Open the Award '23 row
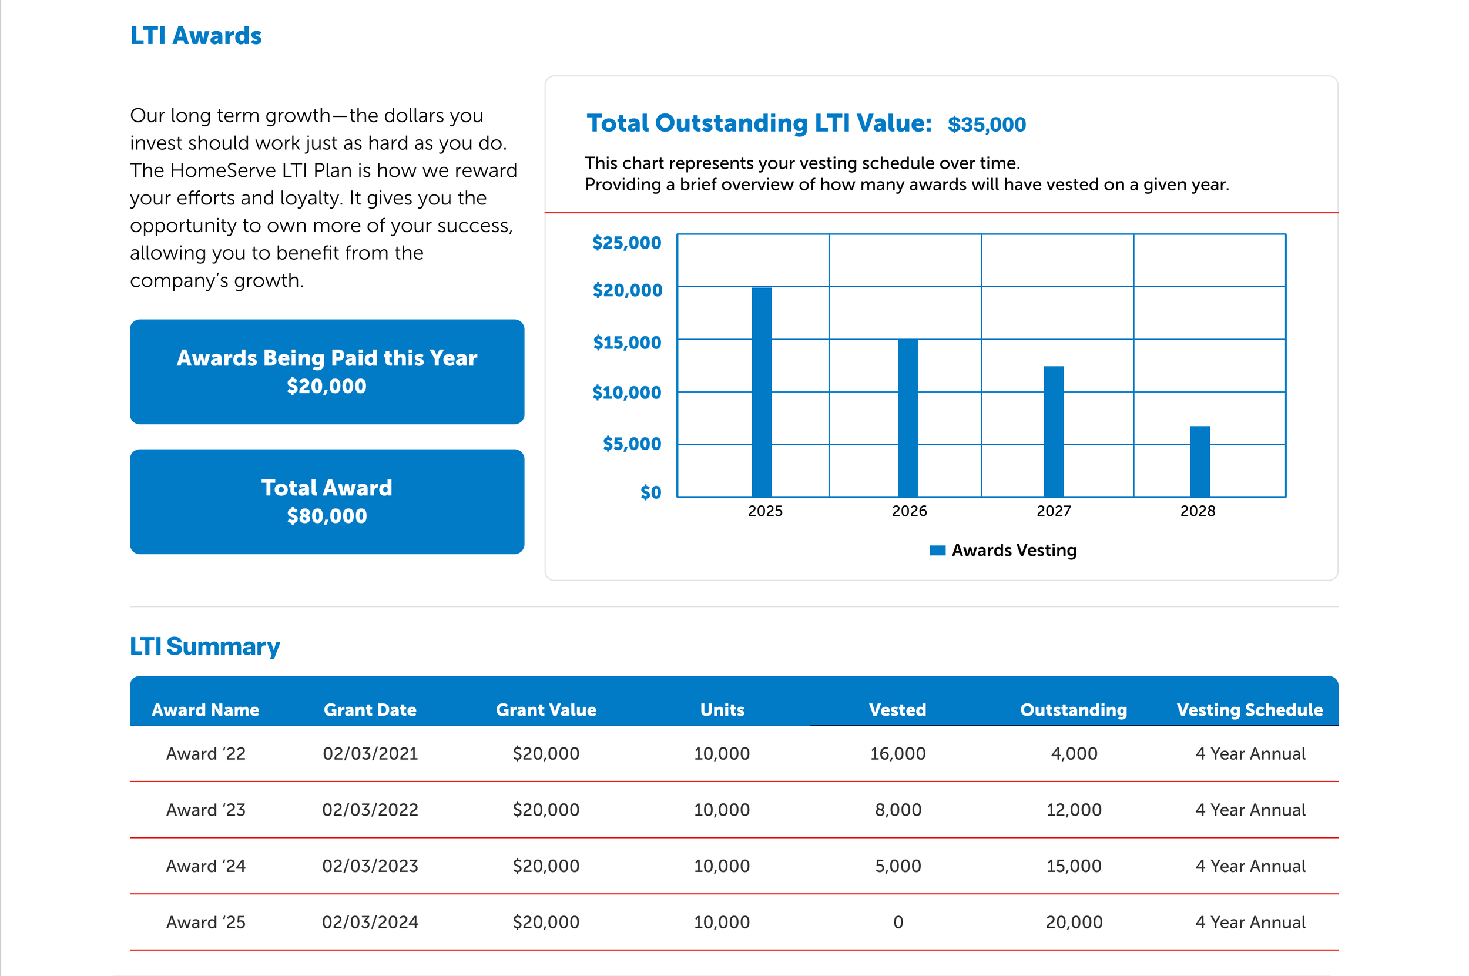 (x=206, y=810)
